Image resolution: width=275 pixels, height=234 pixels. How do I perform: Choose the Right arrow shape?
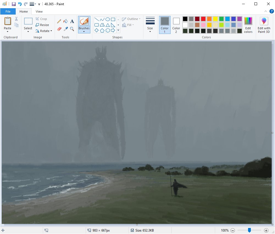point(113,30)
